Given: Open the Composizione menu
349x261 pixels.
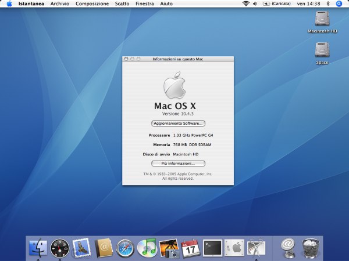Looking at the screenshot, I should (92, 4).
